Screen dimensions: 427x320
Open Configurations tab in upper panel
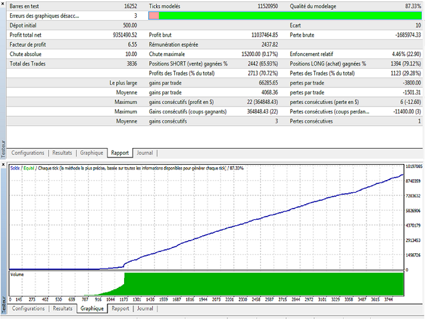click(x=27, y=153)
